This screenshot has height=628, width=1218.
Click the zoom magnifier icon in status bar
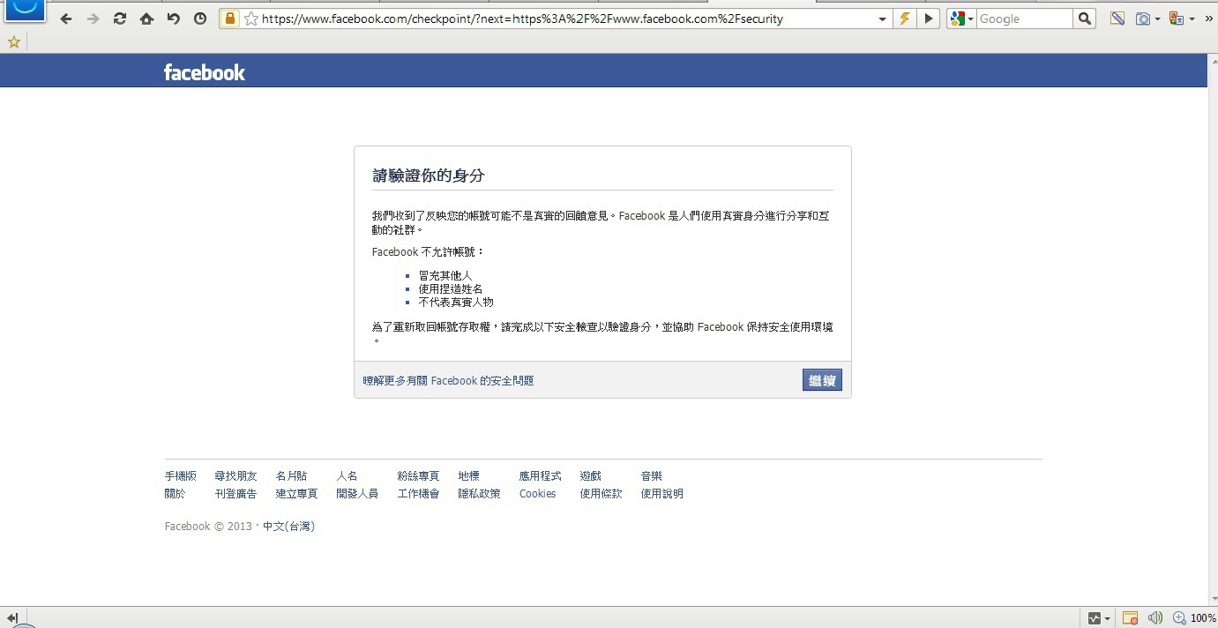tap(1179, 618)
